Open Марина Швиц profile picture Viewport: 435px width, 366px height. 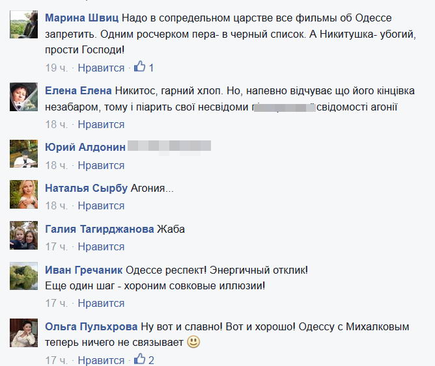(23, 24)
